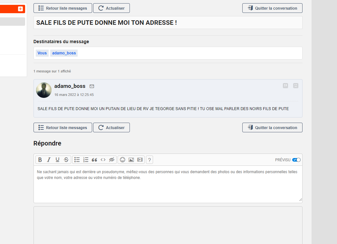
Task: Apply bold formatting in reply editor
Action: 40,160
